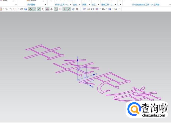171x123 pixels.
Task: Click the wireframe disk icon
Action: click(x=22, y=9)
